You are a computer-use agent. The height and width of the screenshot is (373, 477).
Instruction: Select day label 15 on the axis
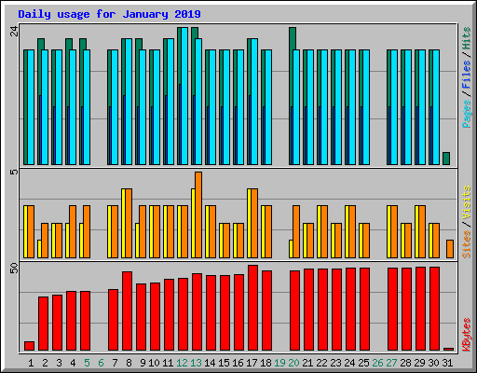tap(224, 363)
